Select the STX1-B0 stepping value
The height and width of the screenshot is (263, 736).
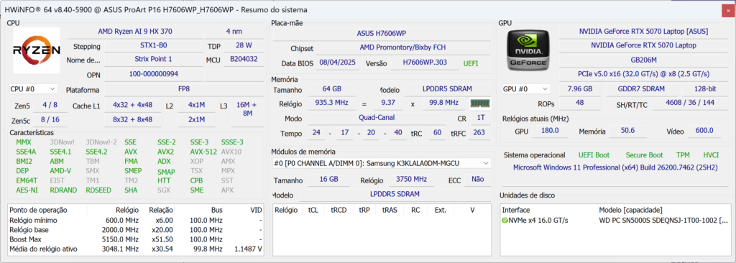click(154, 46)
